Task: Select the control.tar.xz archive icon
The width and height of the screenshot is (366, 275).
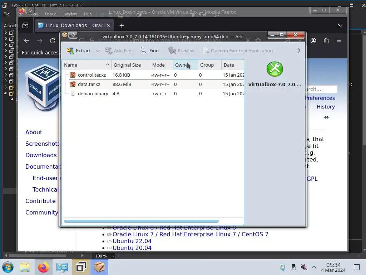Action: coord(73,75)
